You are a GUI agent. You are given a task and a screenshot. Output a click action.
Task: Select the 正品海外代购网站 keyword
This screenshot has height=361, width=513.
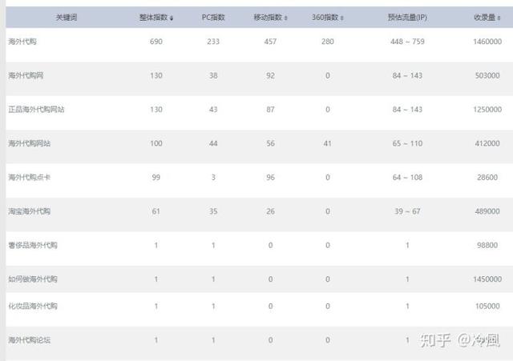coord(36,109)
